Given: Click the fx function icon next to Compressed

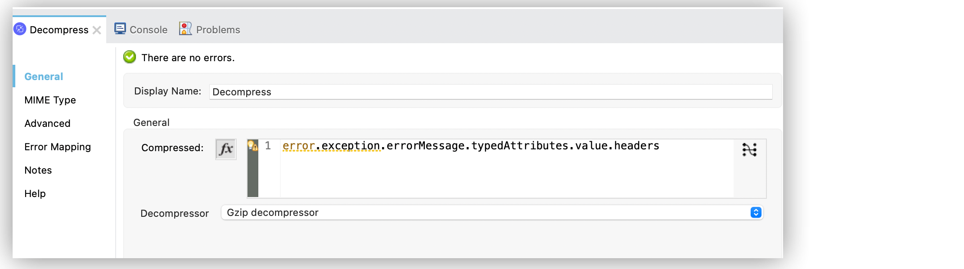Looking at the screenshot, I should point(225,148).
